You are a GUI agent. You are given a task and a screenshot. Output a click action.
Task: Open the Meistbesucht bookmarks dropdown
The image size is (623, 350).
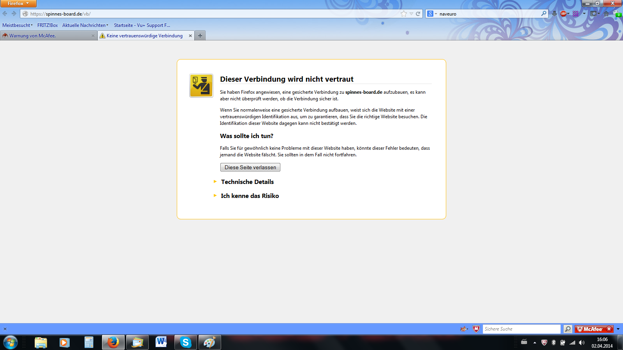[x=18, y=25]
